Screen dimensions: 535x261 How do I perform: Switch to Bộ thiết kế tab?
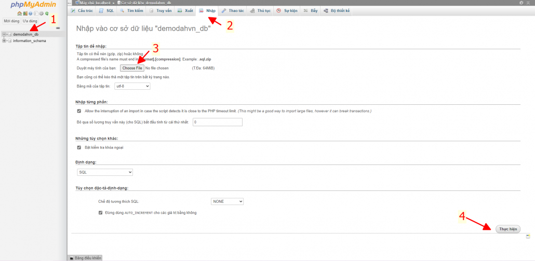tap(337, 10)
